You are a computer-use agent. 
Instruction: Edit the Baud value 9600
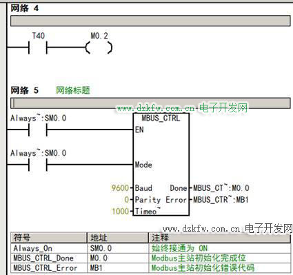pyautogui.click(x=120, y=188)
